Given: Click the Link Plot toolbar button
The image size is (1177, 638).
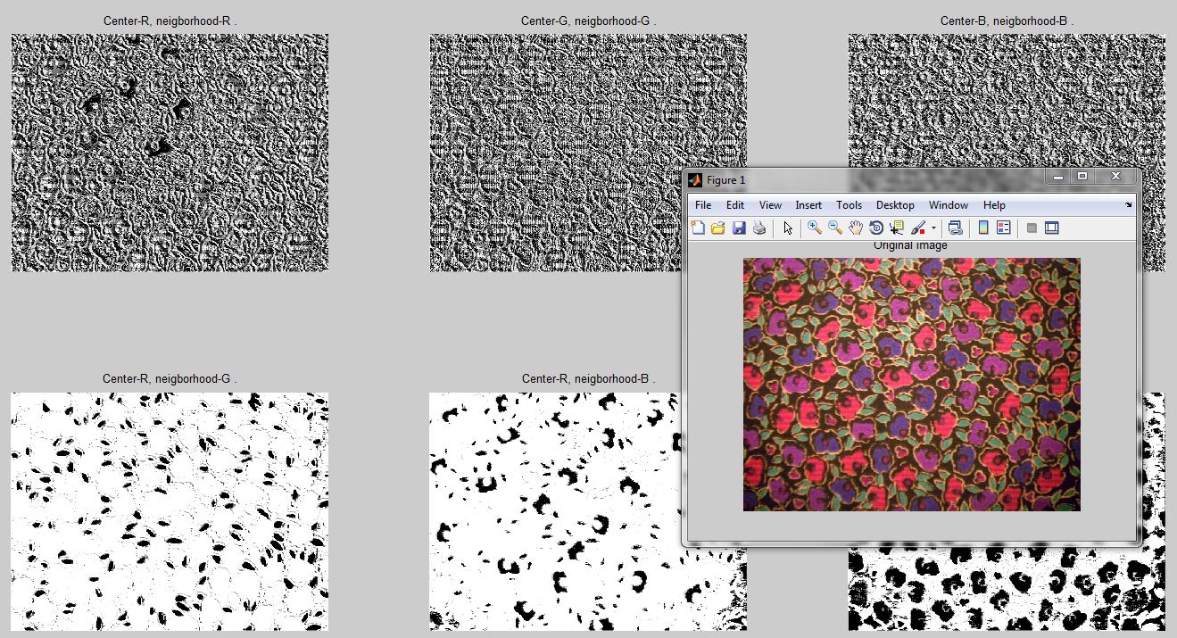Looking at the screenshot, I should click(955, 228).
